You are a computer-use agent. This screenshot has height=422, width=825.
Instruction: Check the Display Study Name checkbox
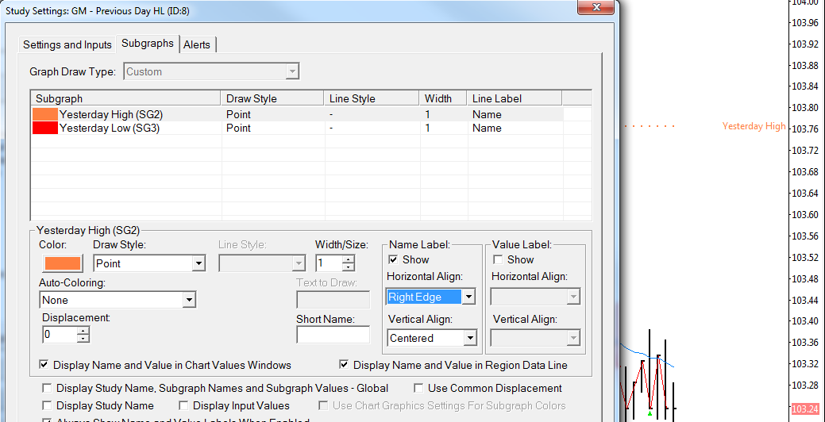[47, 405]
